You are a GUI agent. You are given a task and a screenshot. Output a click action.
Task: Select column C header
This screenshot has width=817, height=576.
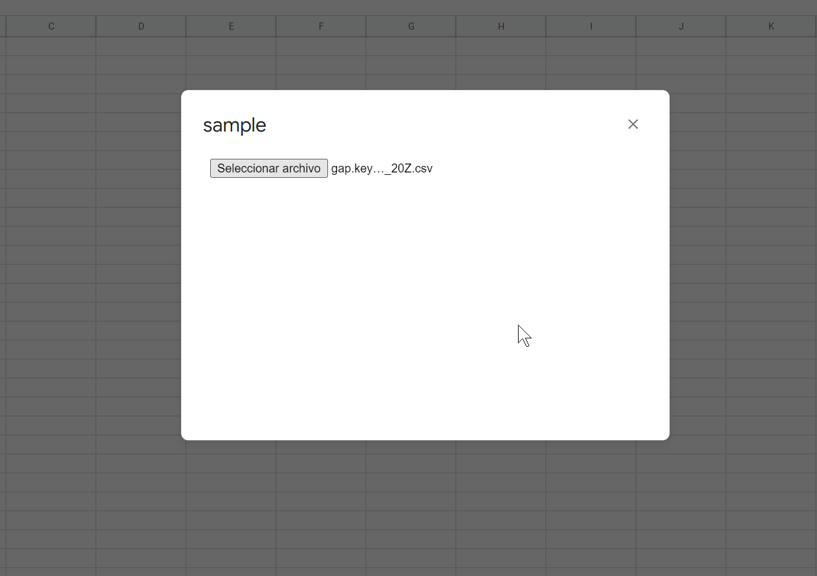51,26
